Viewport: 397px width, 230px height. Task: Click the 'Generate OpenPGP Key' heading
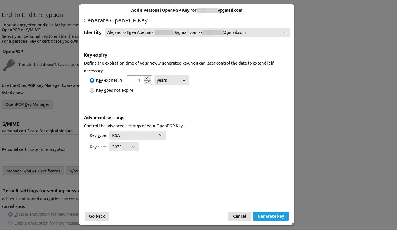point(115,20)
